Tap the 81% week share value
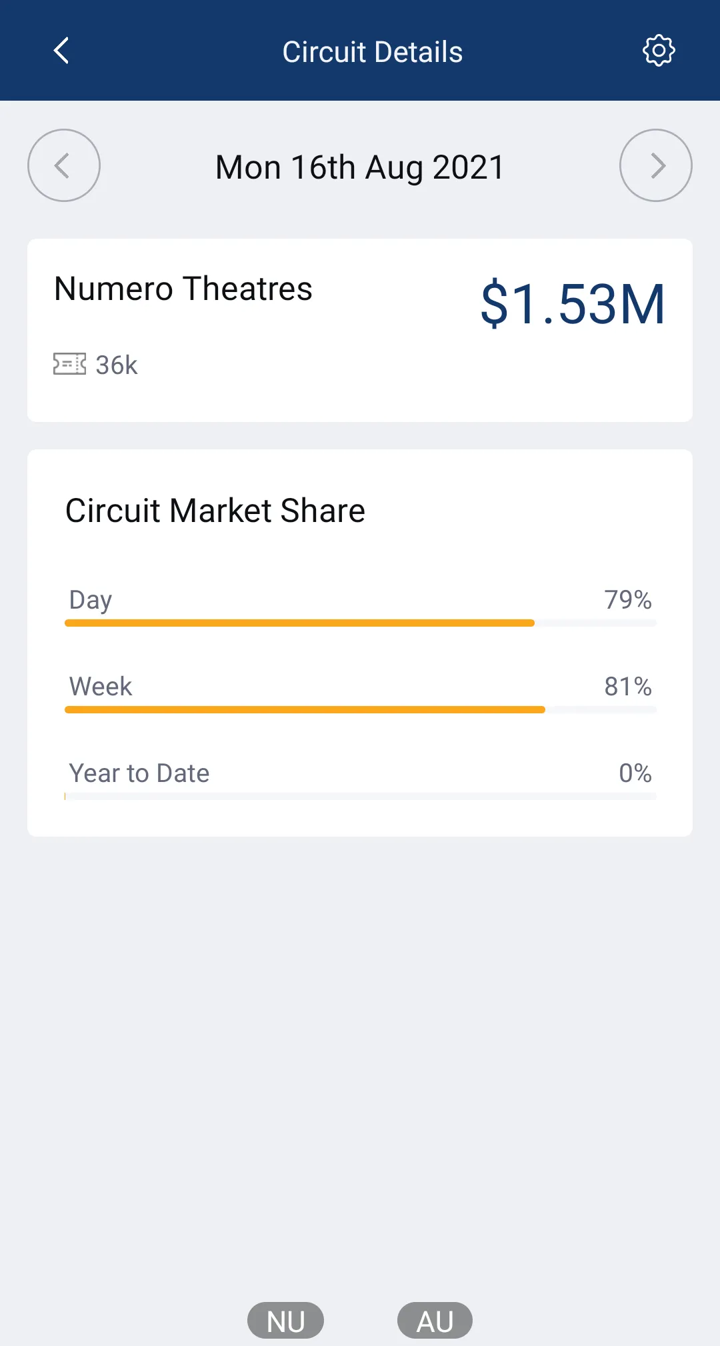The height and width of the screenshot is (1346, 720). coord(628,687)
